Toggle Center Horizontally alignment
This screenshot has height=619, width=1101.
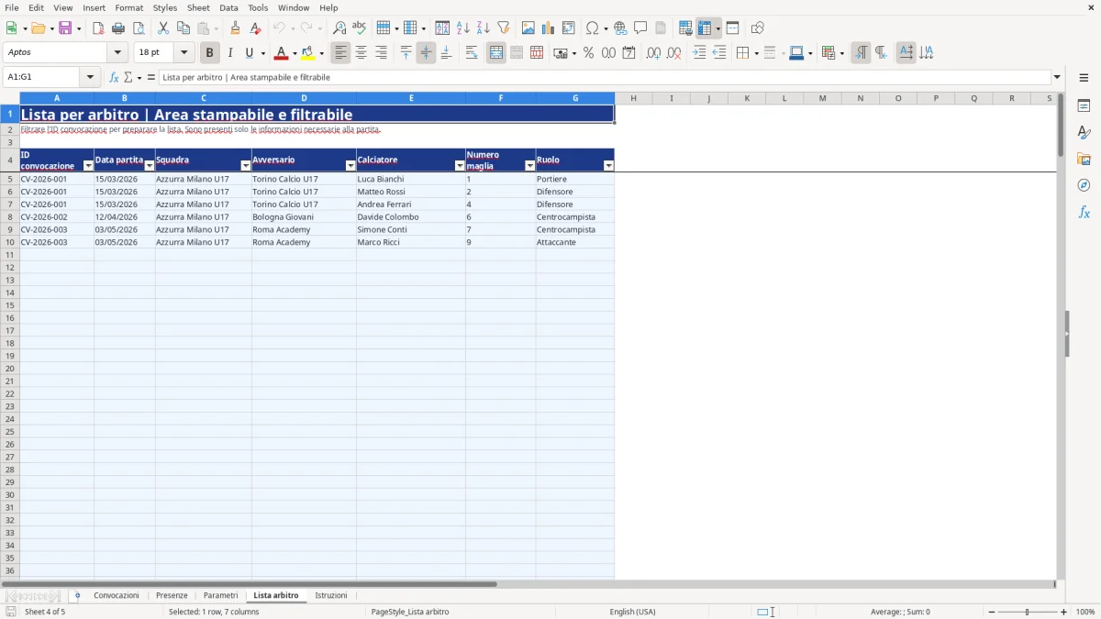[361, 53]
